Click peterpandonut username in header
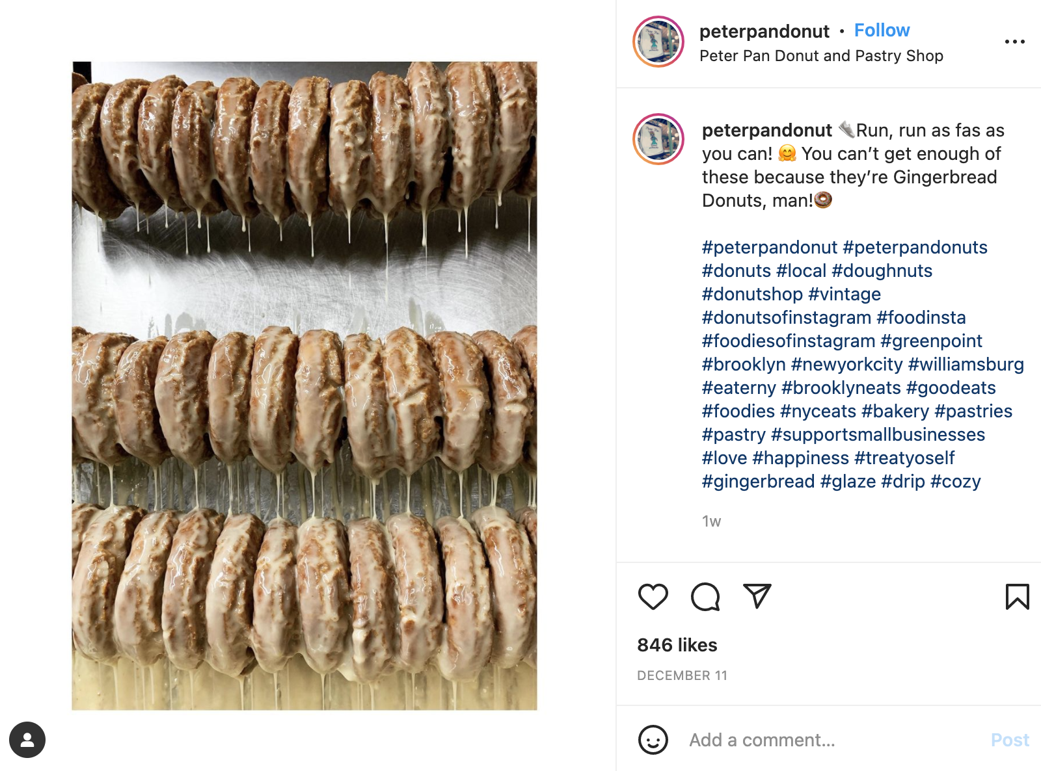Image resolution: width=1041 pixels, height=771 pixels. (764, 31)
